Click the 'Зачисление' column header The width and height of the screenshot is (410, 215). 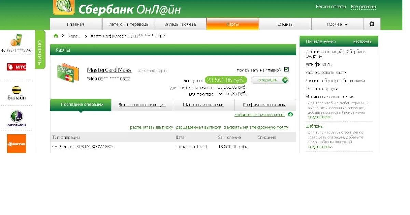point(229,137)
